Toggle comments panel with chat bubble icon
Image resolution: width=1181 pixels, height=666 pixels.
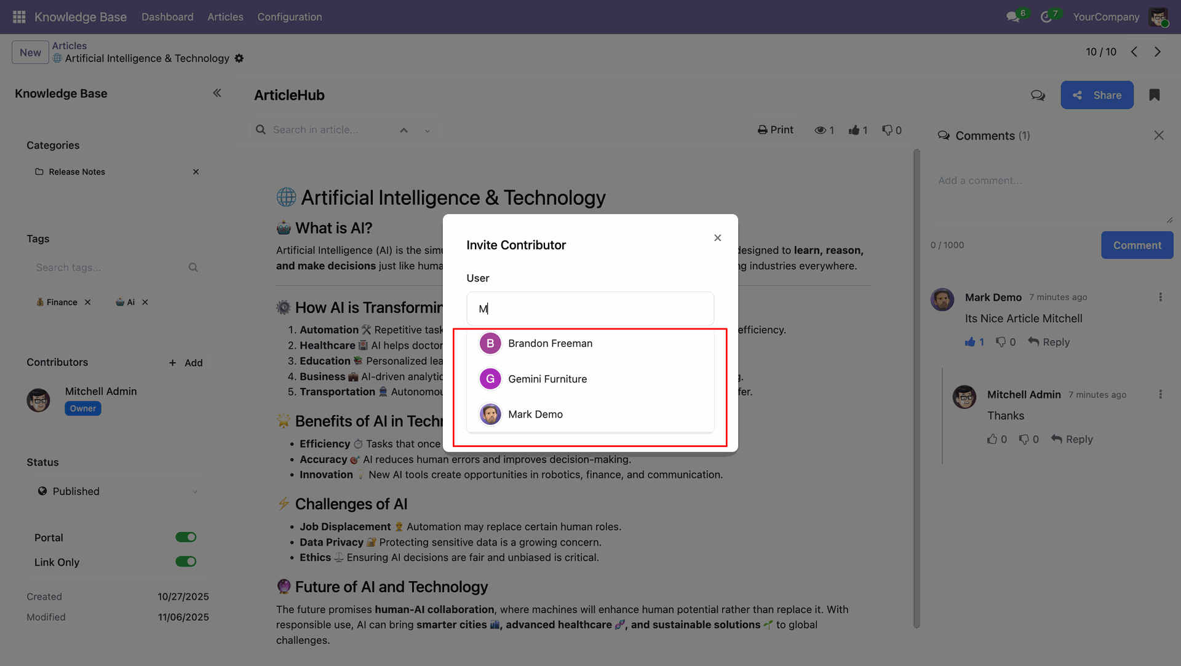tap(1038, 95)
